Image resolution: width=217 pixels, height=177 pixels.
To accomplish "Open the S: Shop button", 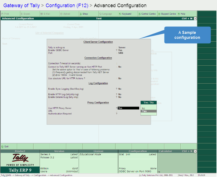I will (x=89, y=14).
